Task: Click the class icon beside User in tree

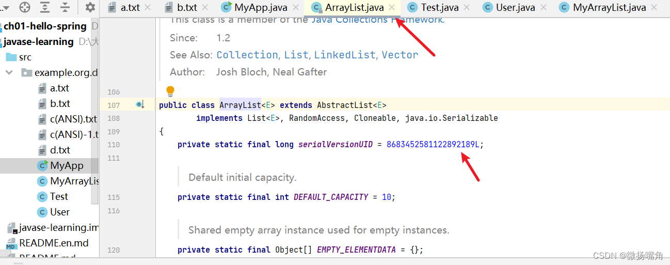Action: (x=42, y=212)
